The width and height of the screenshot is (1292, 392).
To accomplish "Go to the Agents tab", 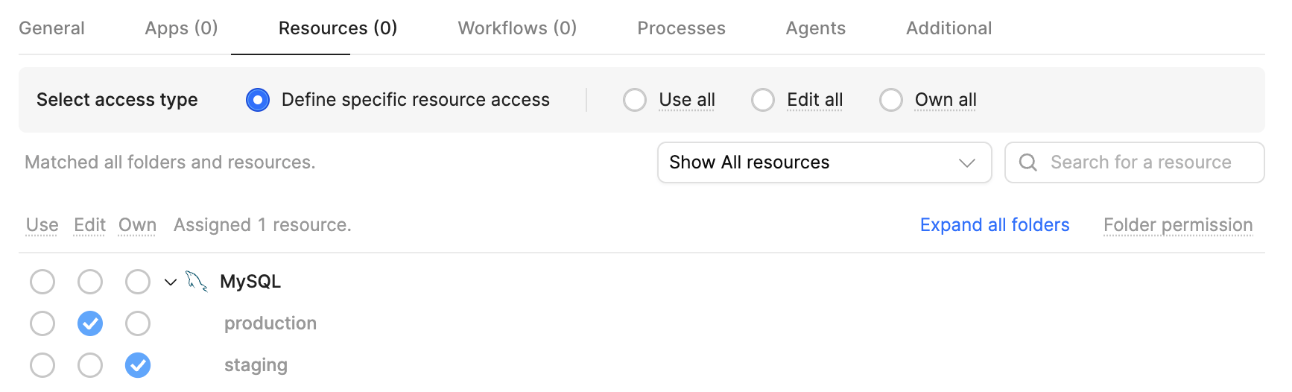I will click(815, 28).
